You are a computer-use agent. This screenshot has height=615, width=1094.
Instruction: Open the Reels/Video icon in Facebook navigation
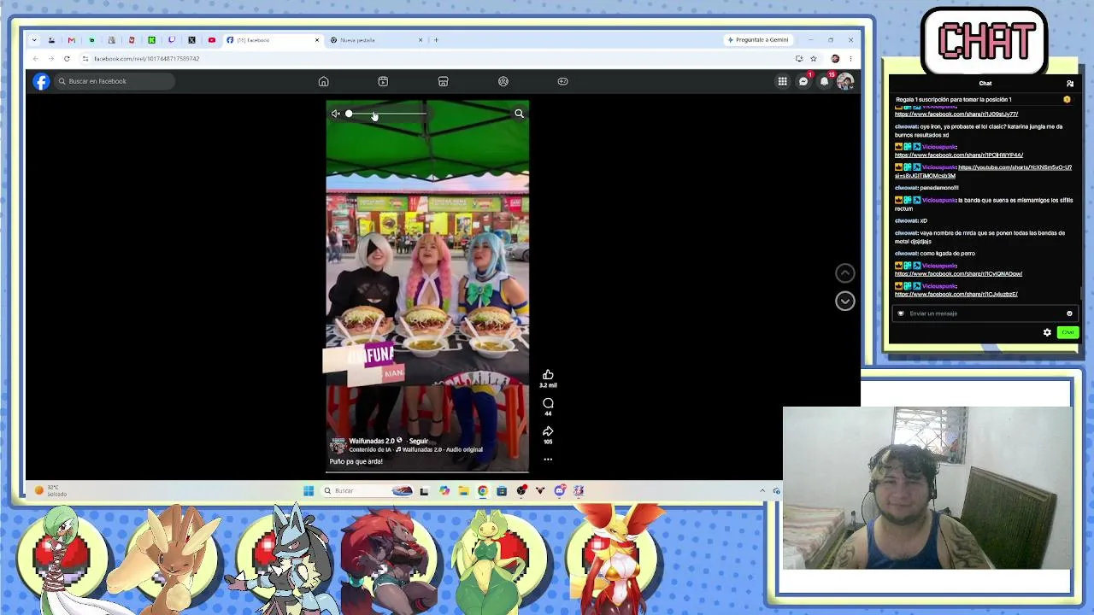383,81
